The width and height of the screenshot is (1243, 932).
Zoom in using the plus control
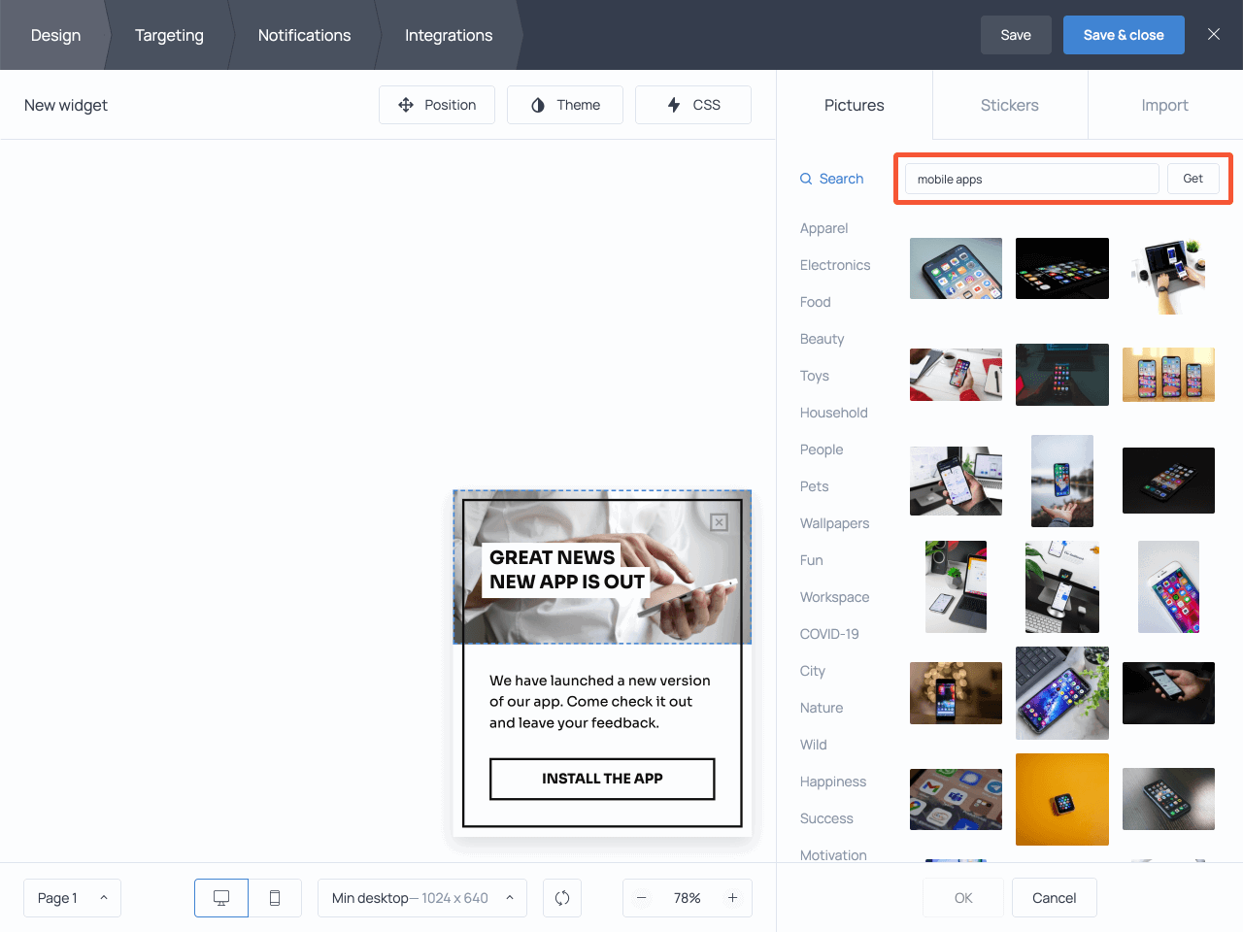[732, 897]
